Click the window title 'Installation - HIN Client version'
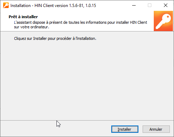The width and height of the screenshot is (174, 137). (39, 6)
